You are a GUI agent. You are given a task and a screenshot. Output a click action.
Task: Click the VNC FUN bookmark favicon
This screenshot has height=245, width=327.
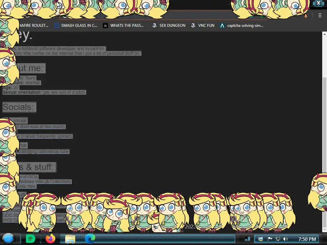pos(193,26)
